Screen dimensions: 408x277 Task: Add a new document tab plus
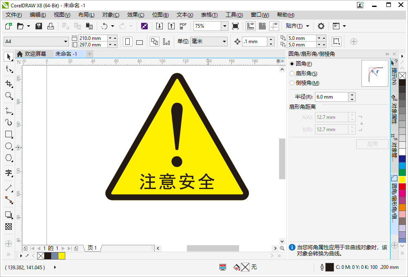point(89,54)
